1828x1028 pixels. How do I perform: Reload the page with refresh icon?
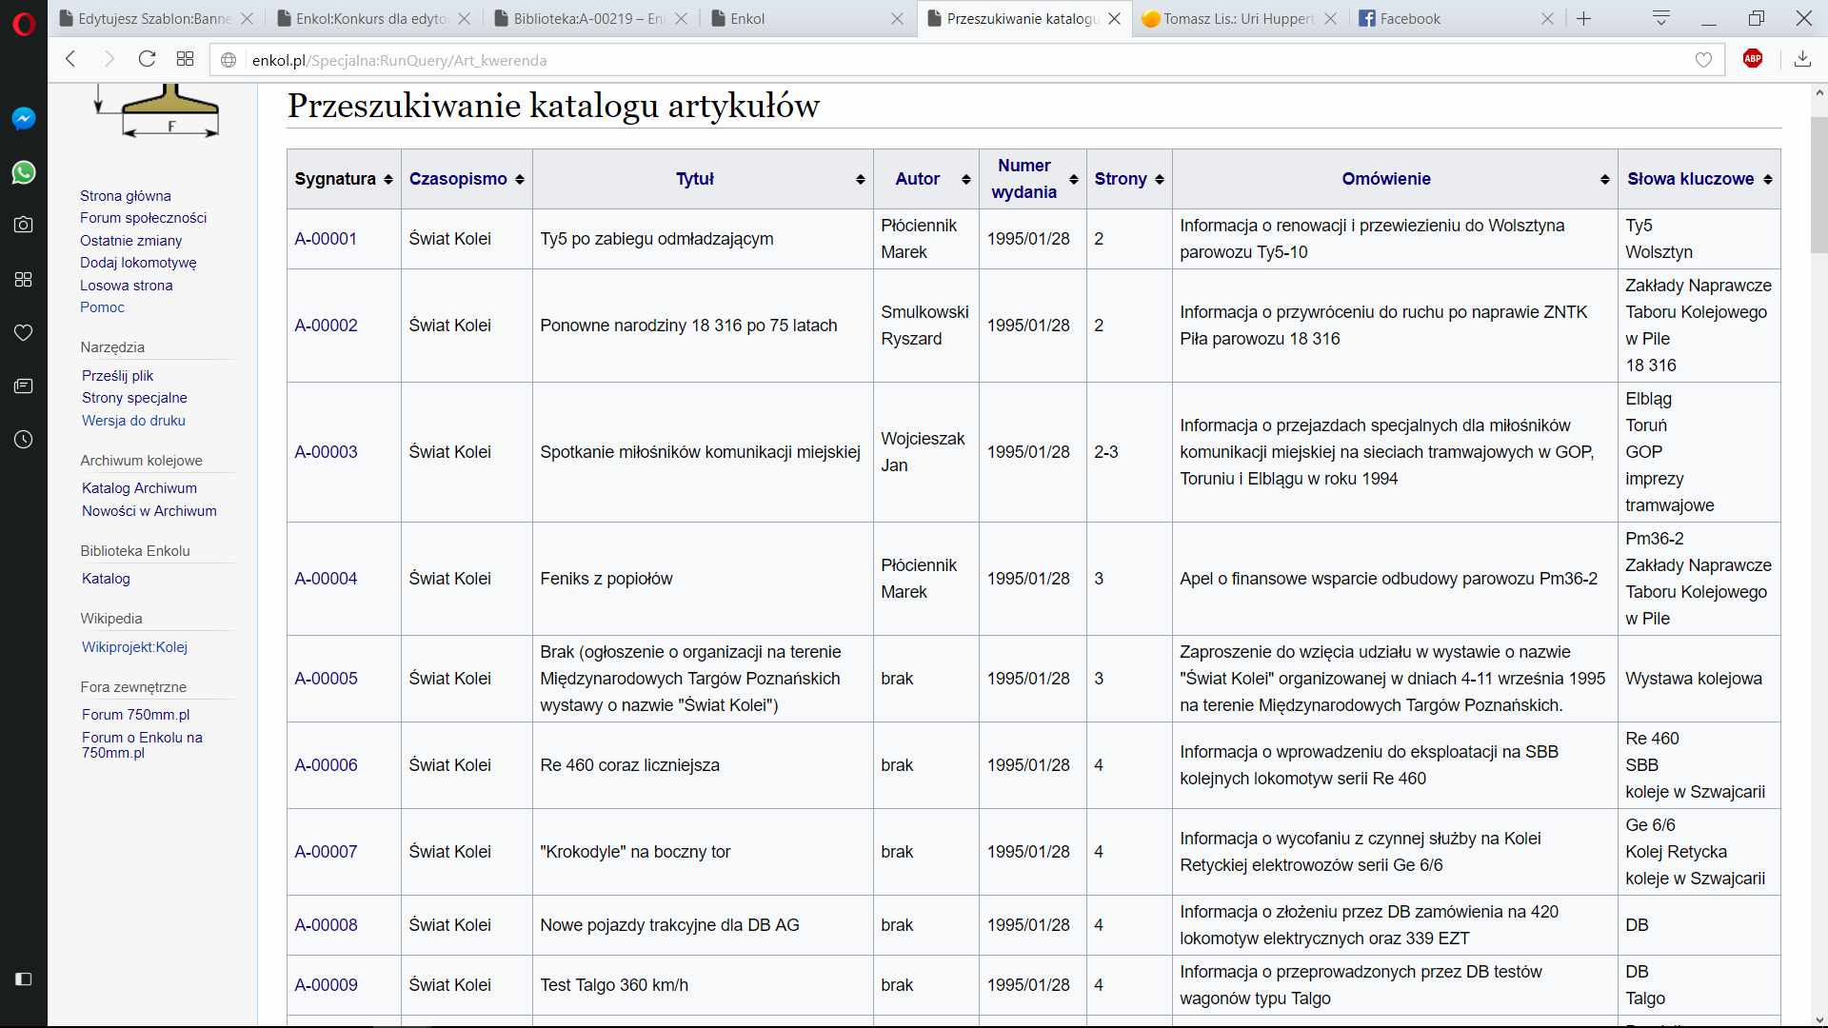(x=147, y=59)
